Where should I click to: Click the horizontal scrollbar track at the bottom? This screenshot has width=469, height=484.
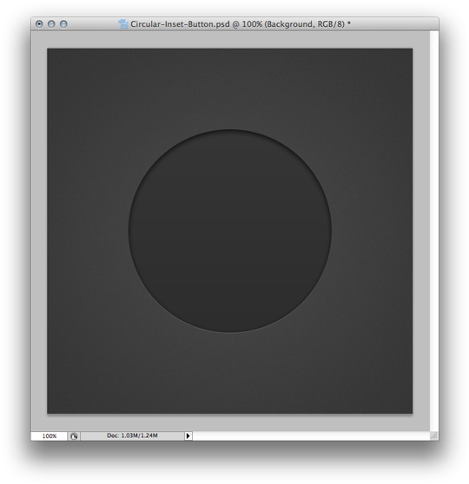click(x=311, y=435)
